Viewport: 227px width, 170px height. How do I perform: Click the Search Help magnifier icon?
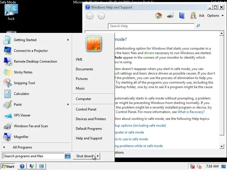coord(198,26)
